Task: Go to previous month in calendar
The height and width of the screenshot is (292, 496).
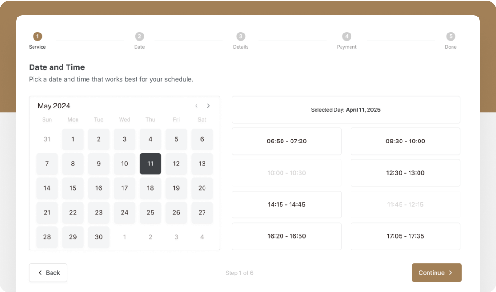Action: (197, 106)
